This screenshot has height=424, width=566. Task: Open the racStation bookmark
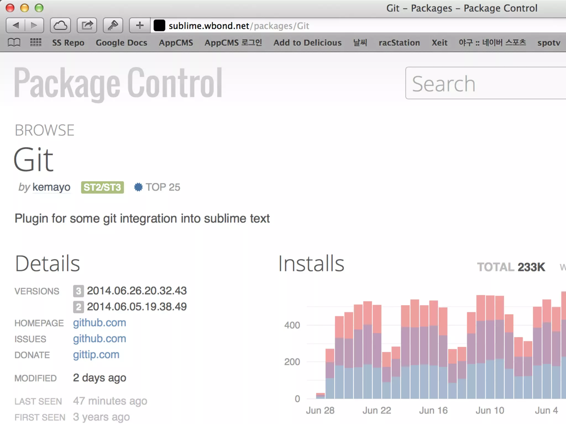tap(399, 43)
